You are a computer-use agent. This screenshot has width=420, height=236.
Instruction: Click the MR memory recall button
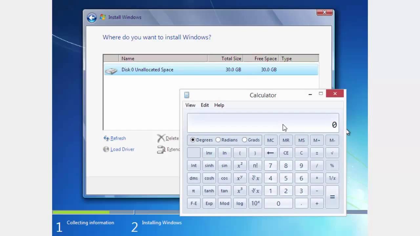pos(286,140)
